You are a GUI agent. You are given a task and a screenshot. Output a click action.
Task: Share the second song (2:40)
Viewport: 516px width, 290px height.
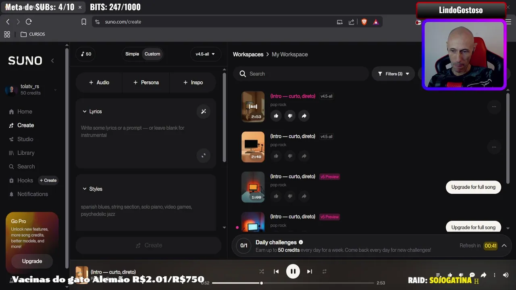click(x=304, y=156)
